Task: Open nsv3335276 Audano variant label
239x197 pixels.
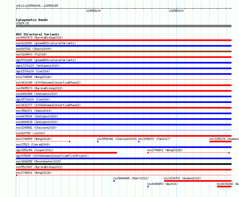Action: (224, 139)
